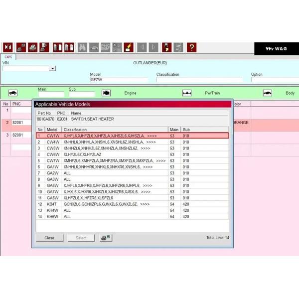This screenshot has width=299, height=299.
Task: Select row 1 model CW1W
Action: coord(132,136)
